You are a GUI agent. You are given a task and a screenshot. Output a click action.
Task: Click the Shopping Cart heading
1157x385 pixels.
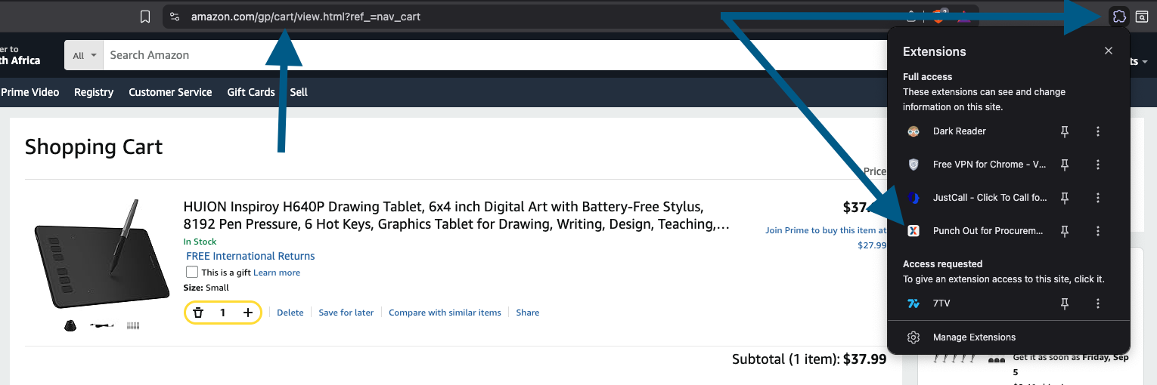click(94, 146)
